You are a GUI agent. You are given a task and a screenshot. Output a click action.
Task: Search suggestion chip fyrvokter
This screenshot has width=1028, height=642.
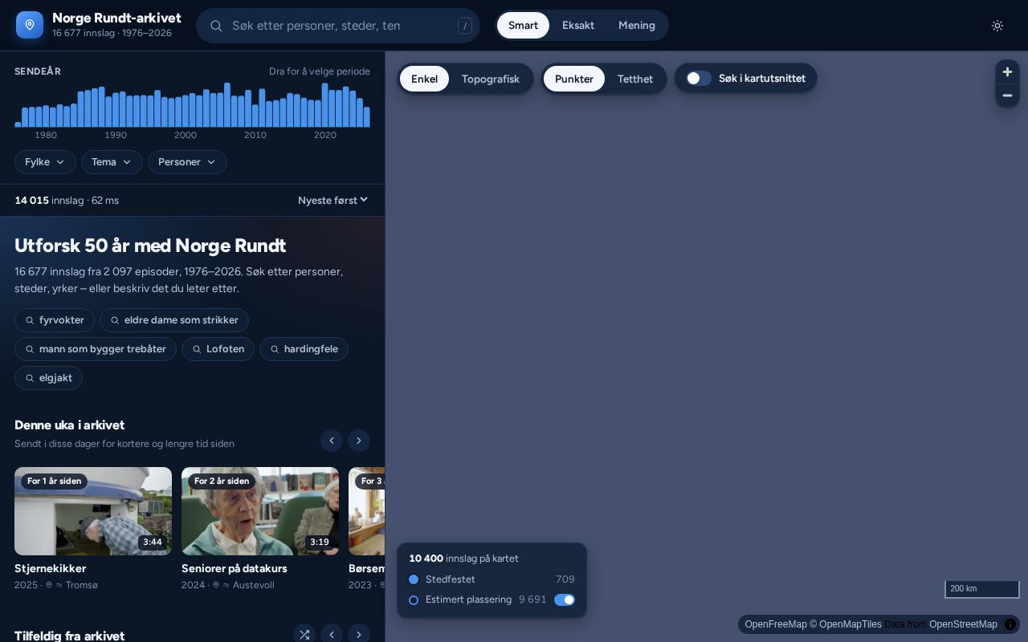(x=55, y=320)
